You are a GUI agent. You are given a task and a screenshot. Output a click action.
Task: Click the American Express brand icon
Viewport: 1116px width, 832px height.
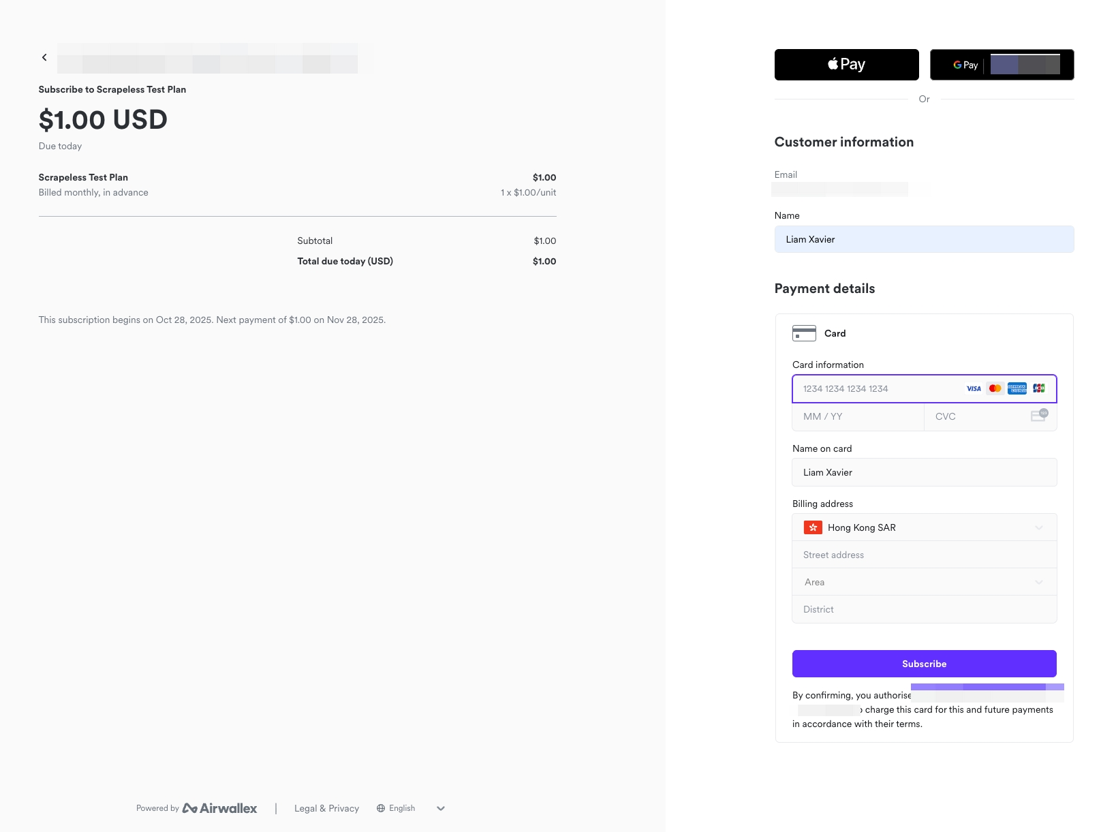coord(1017,388)
